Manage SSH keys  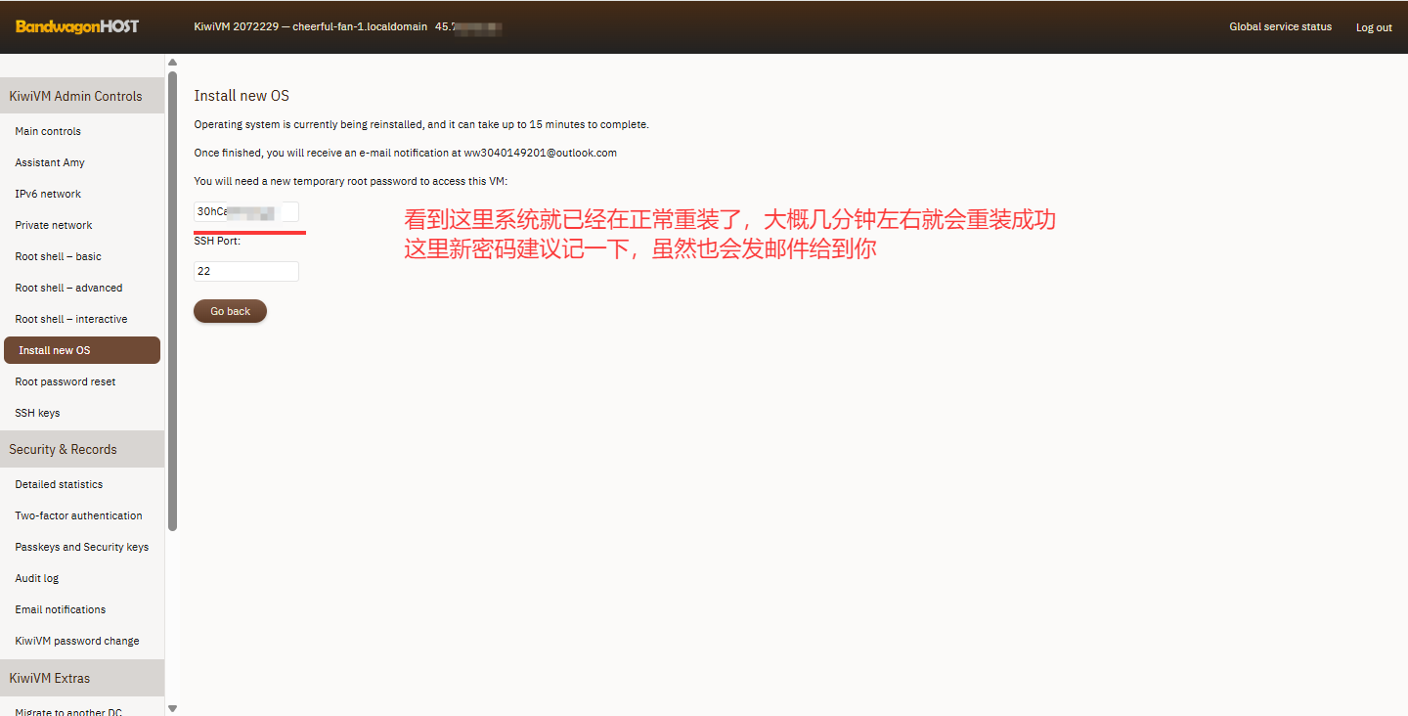click(x=37, y=413)
